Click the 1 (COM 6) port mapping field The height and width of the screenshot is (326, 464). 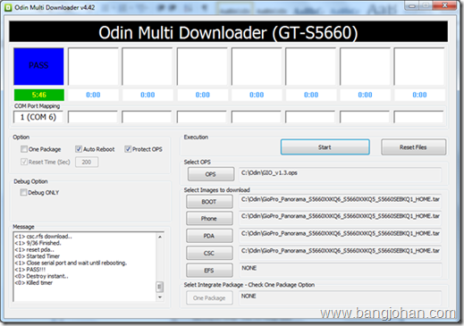(x=38, y=117)
